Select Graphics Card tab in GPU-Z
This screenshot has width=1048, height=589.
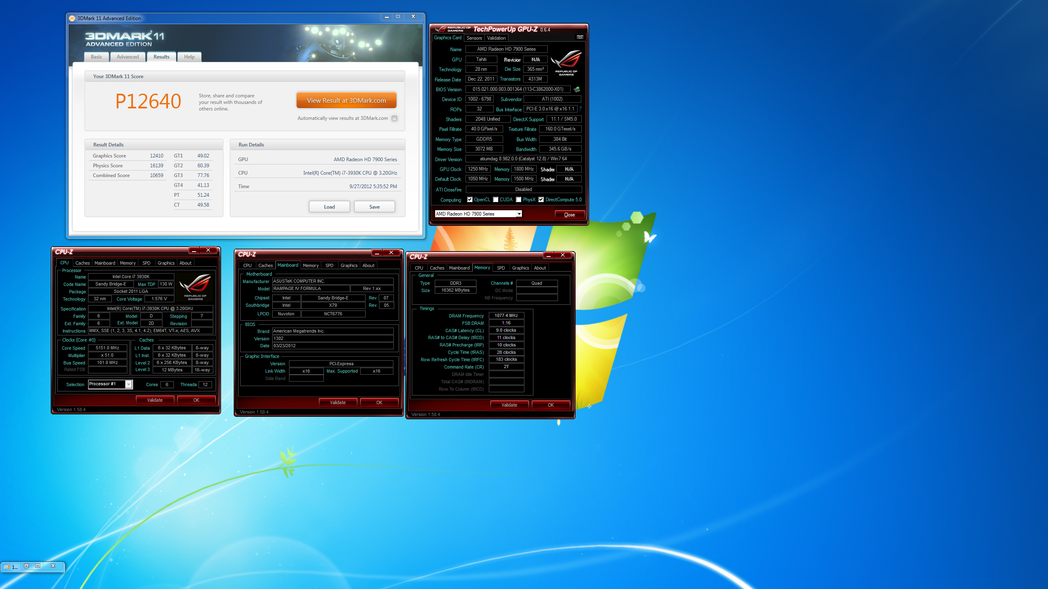pyautogui.click(x=447, y=38)
